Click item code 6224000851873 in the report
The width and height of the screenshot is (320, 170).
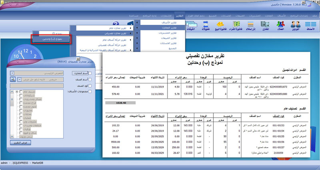click(278, 87)
